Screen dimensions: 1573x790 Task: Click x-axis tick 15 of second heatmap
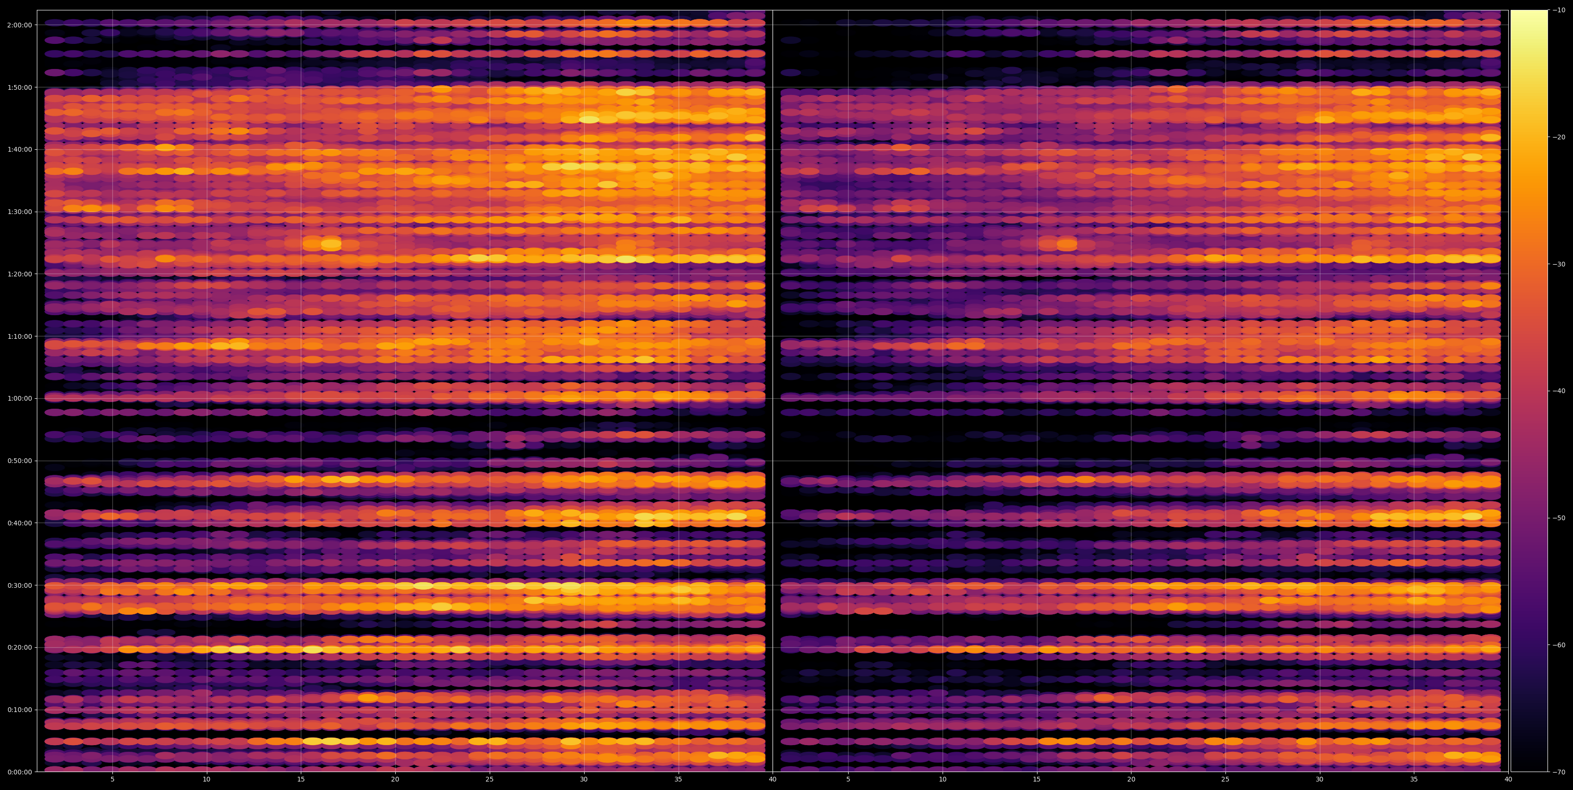tap(1037, 780)
